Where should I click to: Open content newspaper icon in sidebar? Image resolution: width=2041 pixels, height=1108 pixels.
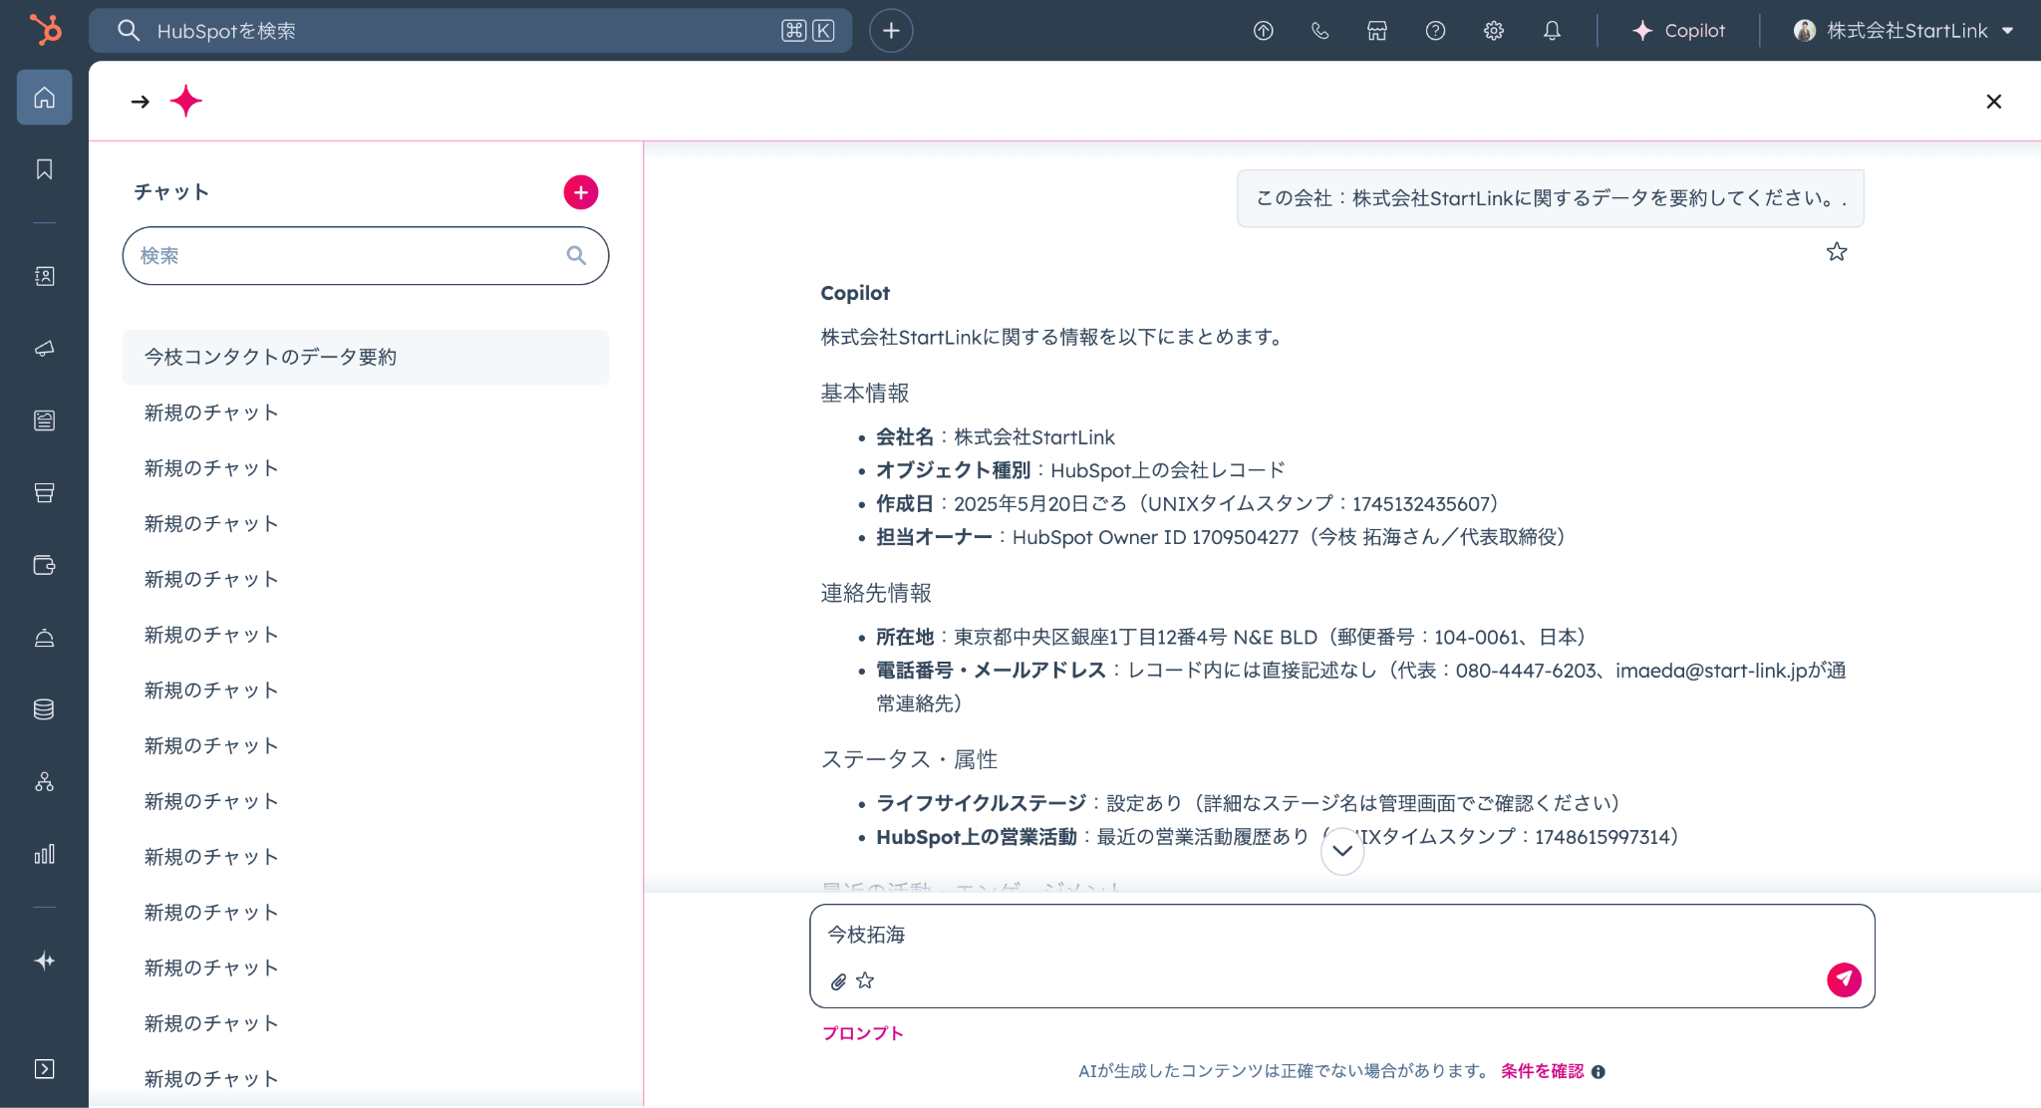[44, 420]
